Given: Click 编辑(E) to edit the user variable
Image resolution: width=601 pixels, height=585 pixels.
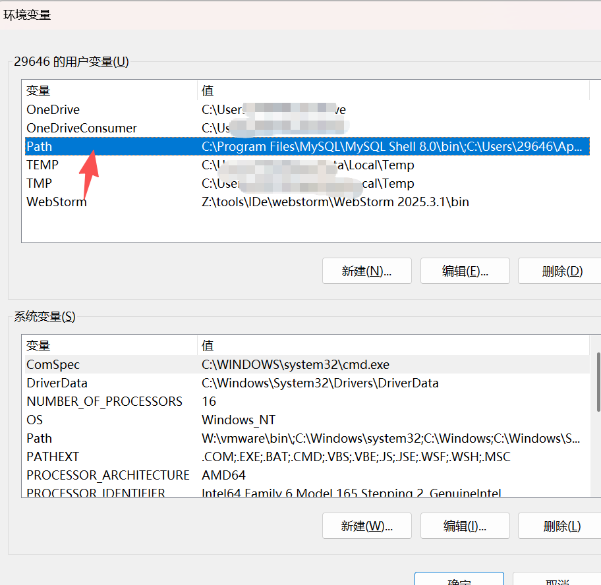Looking at the screenshot, I should [x=465, y=271].
